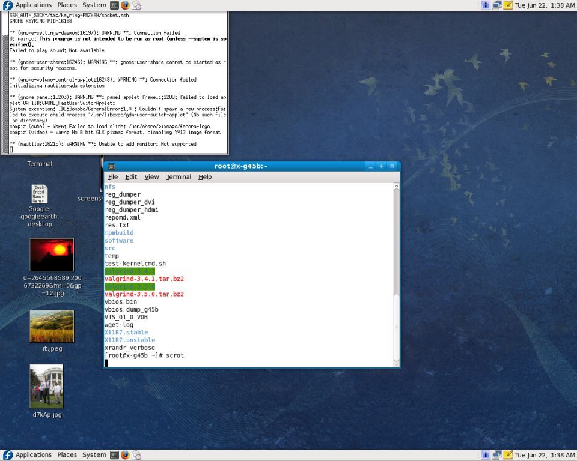This screenshot has height=461, width=577.
Task: Launch Firefox from the bottom panel
Action: 125,455
